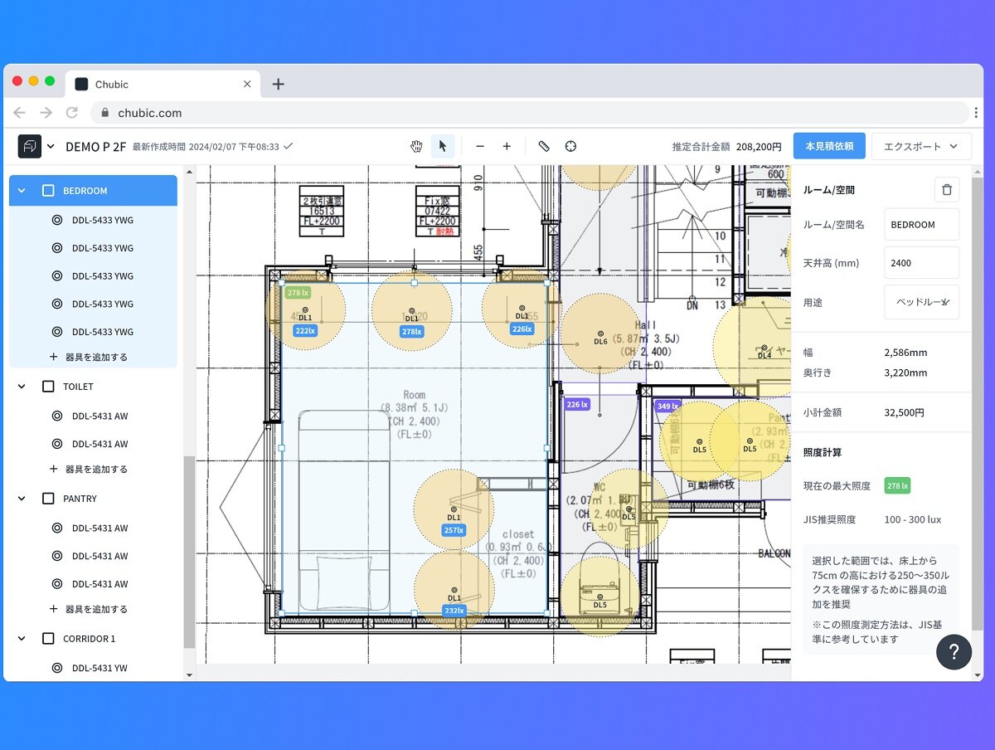Click the browser forward arrow
This screenshot has height=750, width=995.
click(x=46, y=113)
